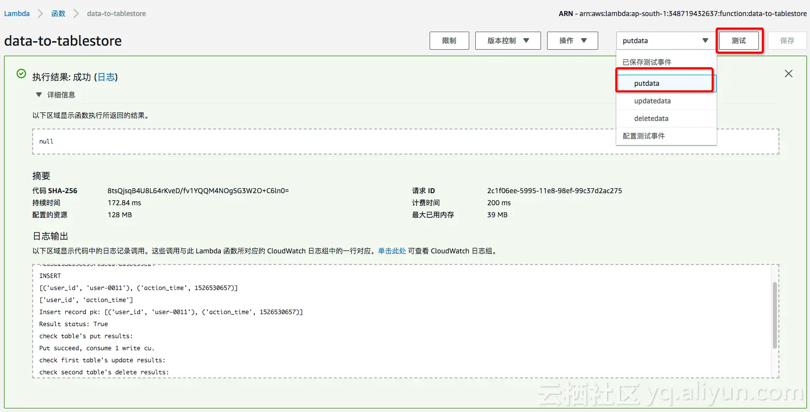Click the 128 MB configured resource value
This screenshot has height=412, width=810.
[x=120, y=215]
